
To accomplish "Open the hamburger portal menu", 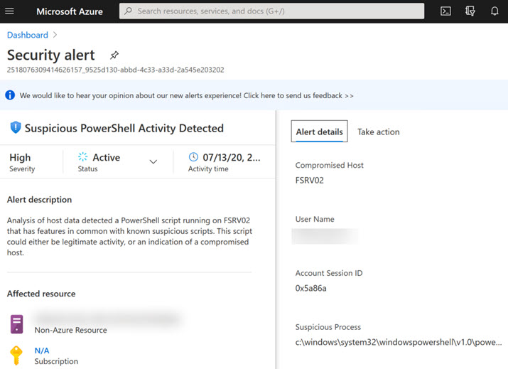I will pyautogui.click(x=9, y=11).
